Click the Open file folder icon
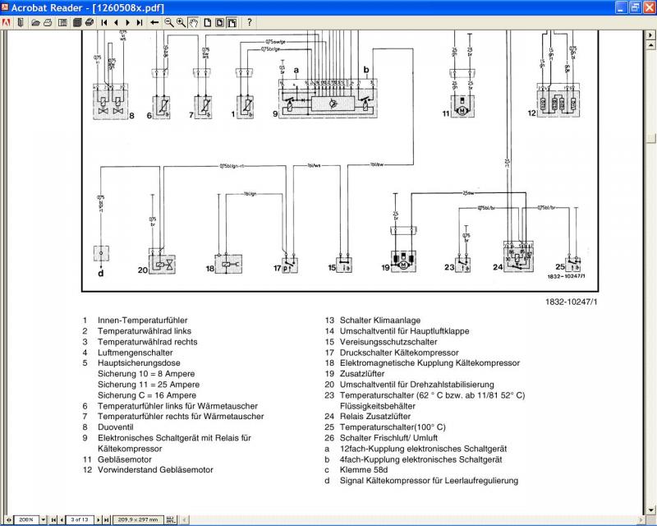 point(35,22)
